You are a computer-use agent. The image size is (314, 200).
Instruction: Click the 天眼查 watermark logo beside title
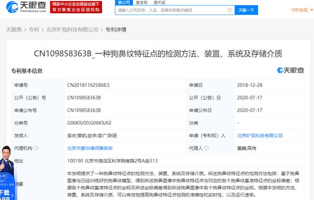[293, 70]
